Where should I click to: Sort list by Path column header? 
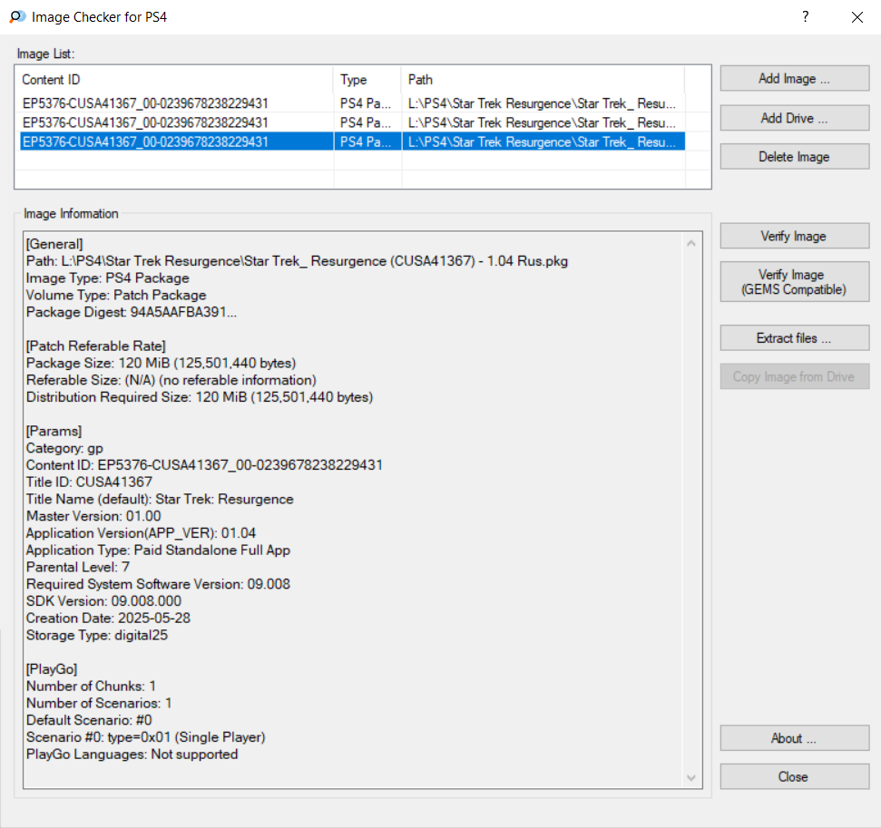coord(543,80)
